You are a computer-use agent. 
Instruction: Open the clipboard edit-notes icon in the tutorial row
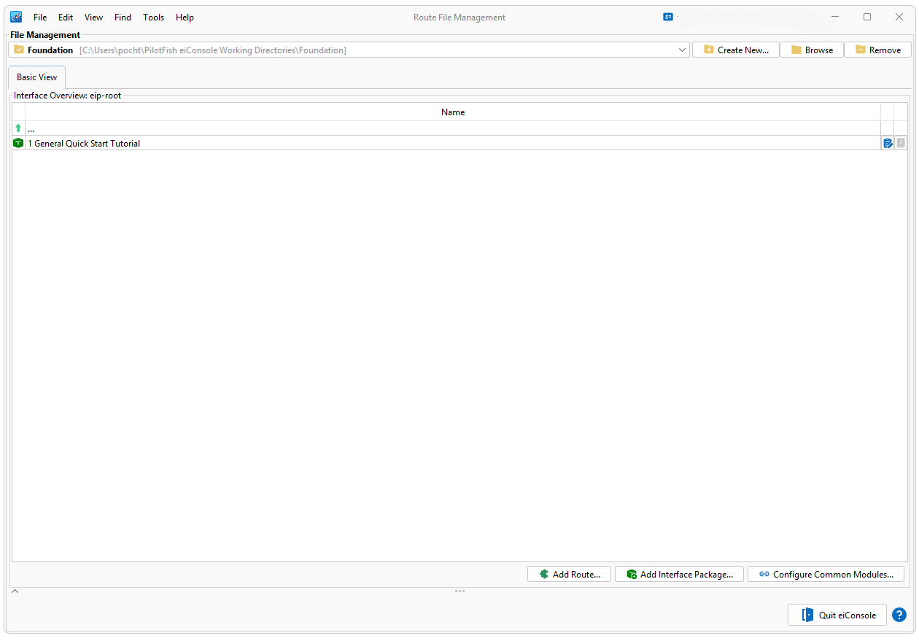point(888,143)
